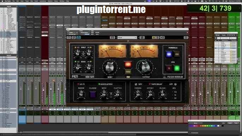Go to previous preset with left arrow

[116, 37]
